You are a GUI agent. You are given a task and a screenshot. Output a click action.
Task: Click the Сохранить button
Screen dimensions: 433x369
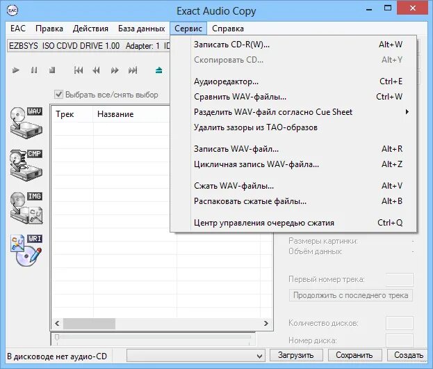354,355
